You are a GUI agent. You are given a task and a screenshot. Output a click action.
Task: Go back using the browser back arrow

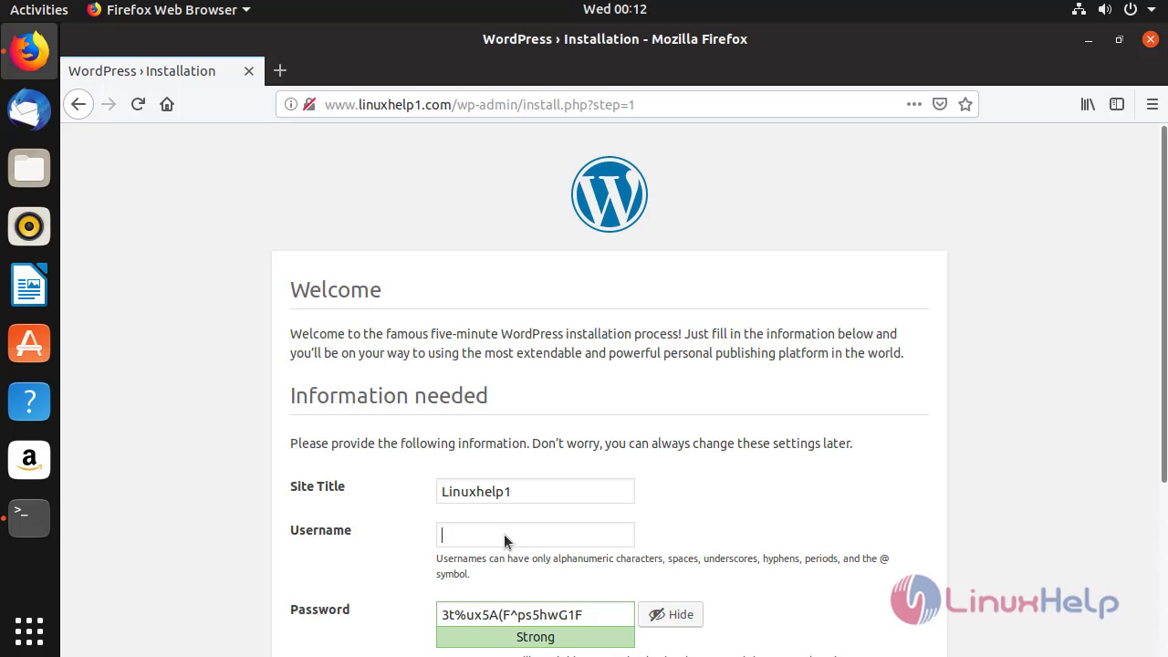78,104
